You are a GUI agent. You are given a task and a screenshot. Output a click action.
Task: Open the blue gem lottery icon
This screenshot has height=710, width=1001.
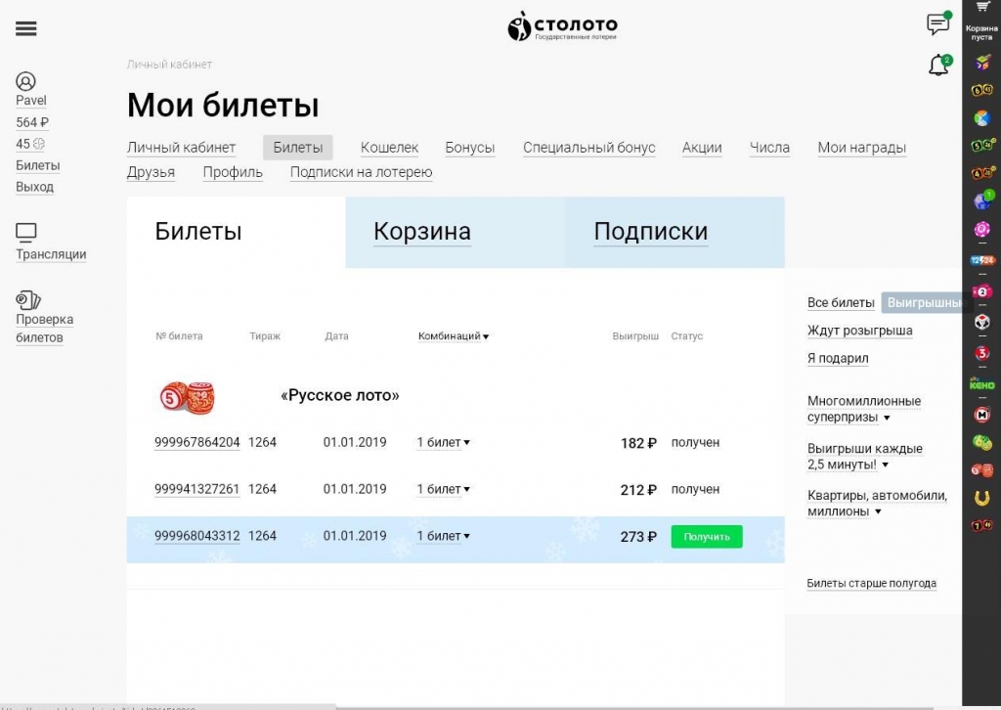(x=983, y=200)
